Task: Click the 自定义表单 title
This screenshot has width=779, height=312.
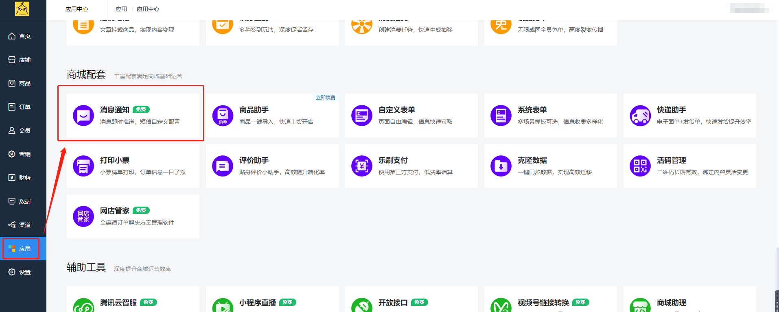Action: (x=397, y=110)
